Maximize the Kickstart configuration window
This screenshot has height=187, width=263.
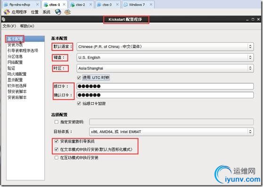click(x=253, y=19)
